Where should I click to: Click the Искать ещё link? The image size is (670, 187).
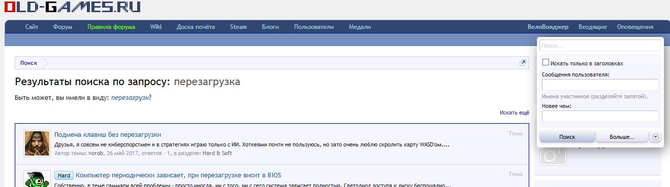[x=515, y=113]
